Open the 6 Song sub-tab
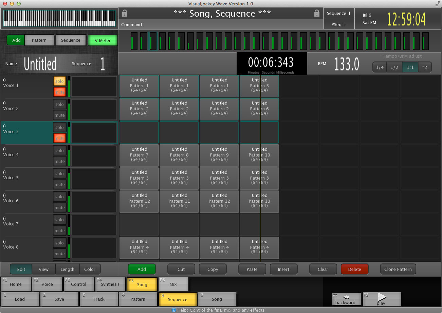 click(x=217, y=299)
